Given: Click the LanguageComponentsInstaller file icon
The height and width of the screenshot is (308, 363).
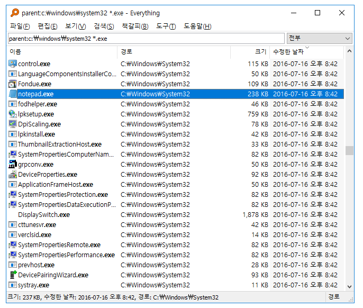Looking at the screenshot, I should click(13, 74).
